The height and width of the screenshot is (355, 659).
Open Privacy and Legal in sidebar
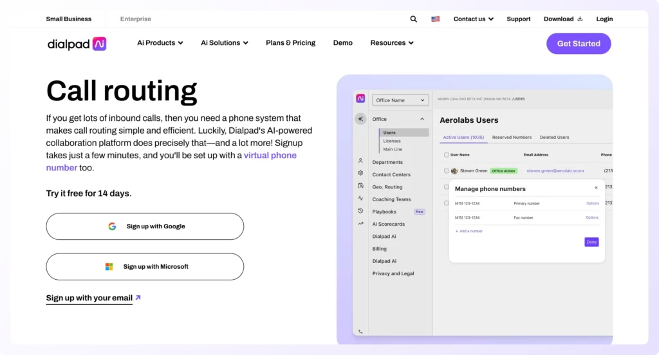click(393, 274)
